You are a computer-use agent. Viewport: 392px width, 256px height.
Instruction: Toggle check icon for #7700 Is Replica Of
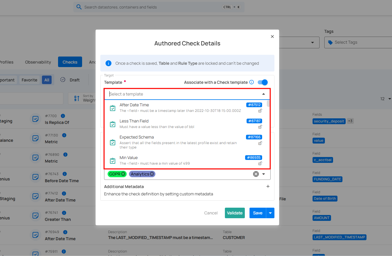point(35,119)
